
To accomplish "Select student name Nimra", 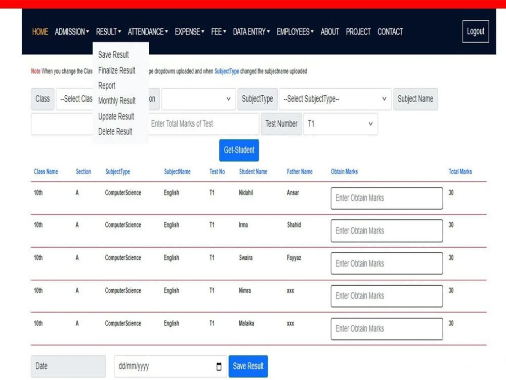I will click(244, 290).
